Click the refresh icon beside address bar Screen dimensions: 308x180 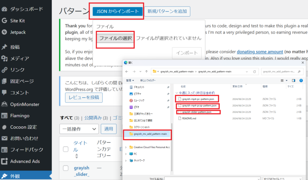pyautogui.click(x=255, y=71)
